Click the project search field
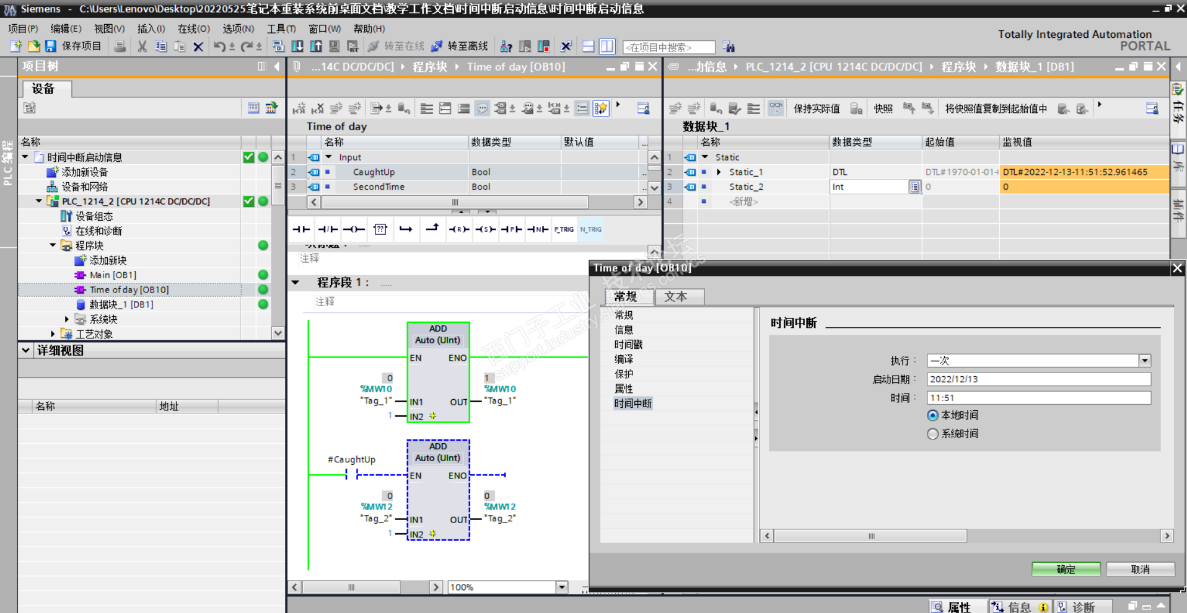 669,47
